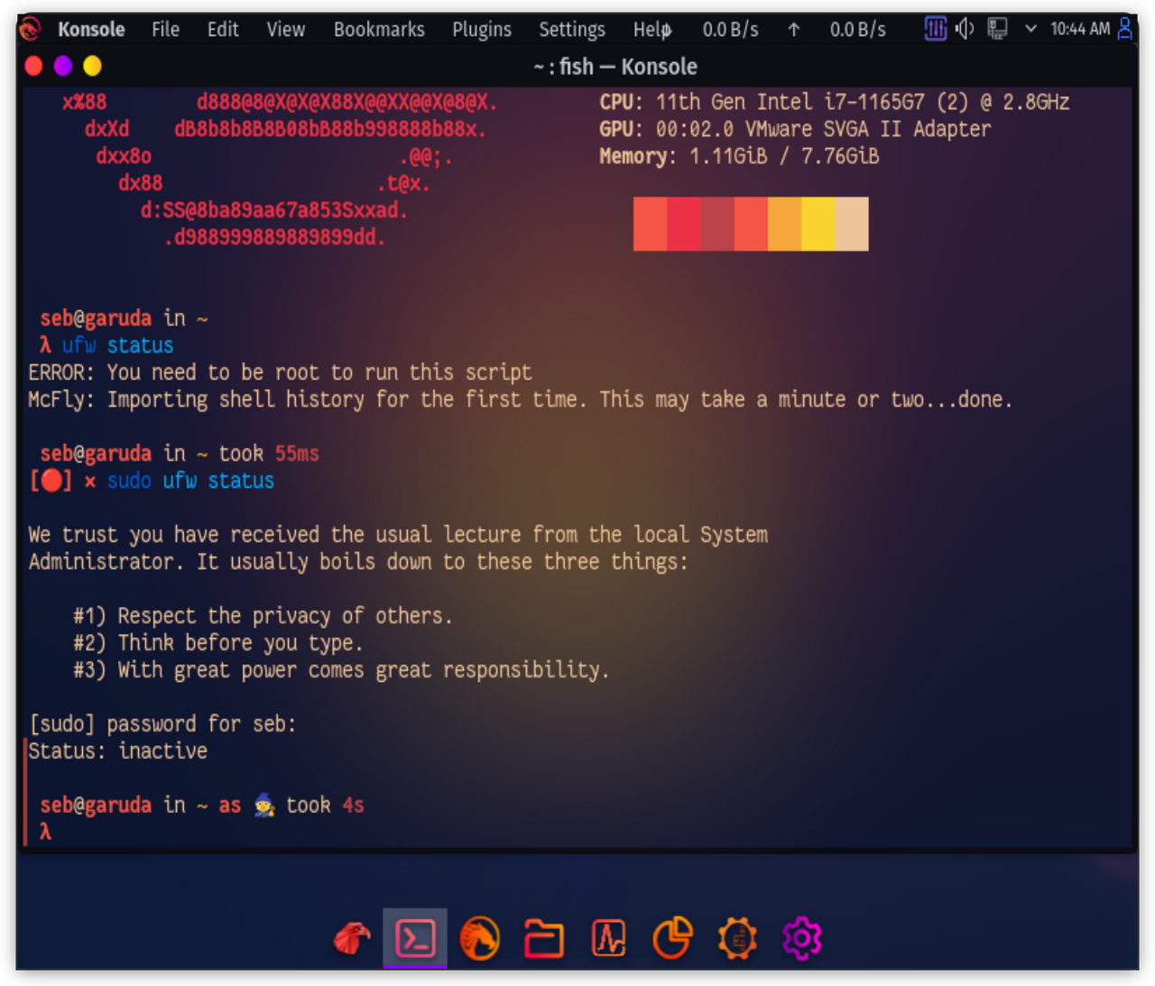Open the user profile icon in panel
The image size is (1155, 986).
coord(1124,29)
